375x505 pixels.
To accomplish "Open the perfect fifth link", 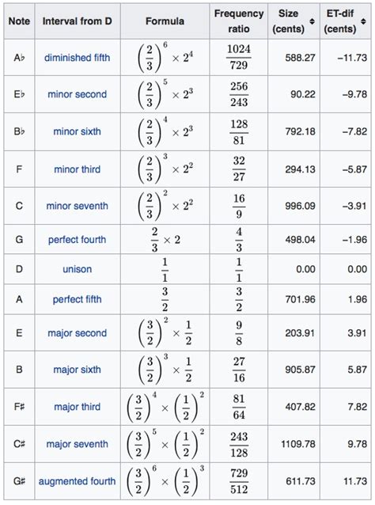I will [x=78, y=299].
